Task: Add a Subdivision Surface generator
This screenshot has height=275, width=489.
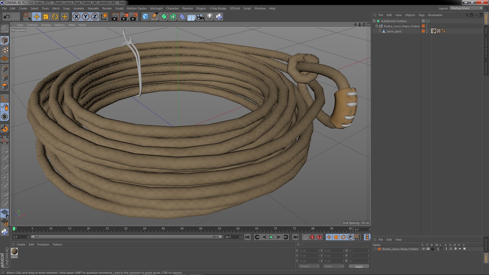Action: pos(164,17)
